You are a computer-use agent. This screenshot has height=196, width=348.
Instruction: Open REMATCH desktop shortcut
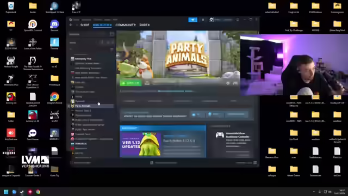tap(54, 134)
